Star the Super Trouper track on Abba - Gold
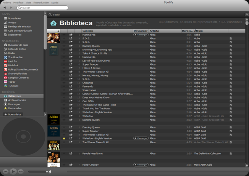Screen dimensions: 249x176 64,64
